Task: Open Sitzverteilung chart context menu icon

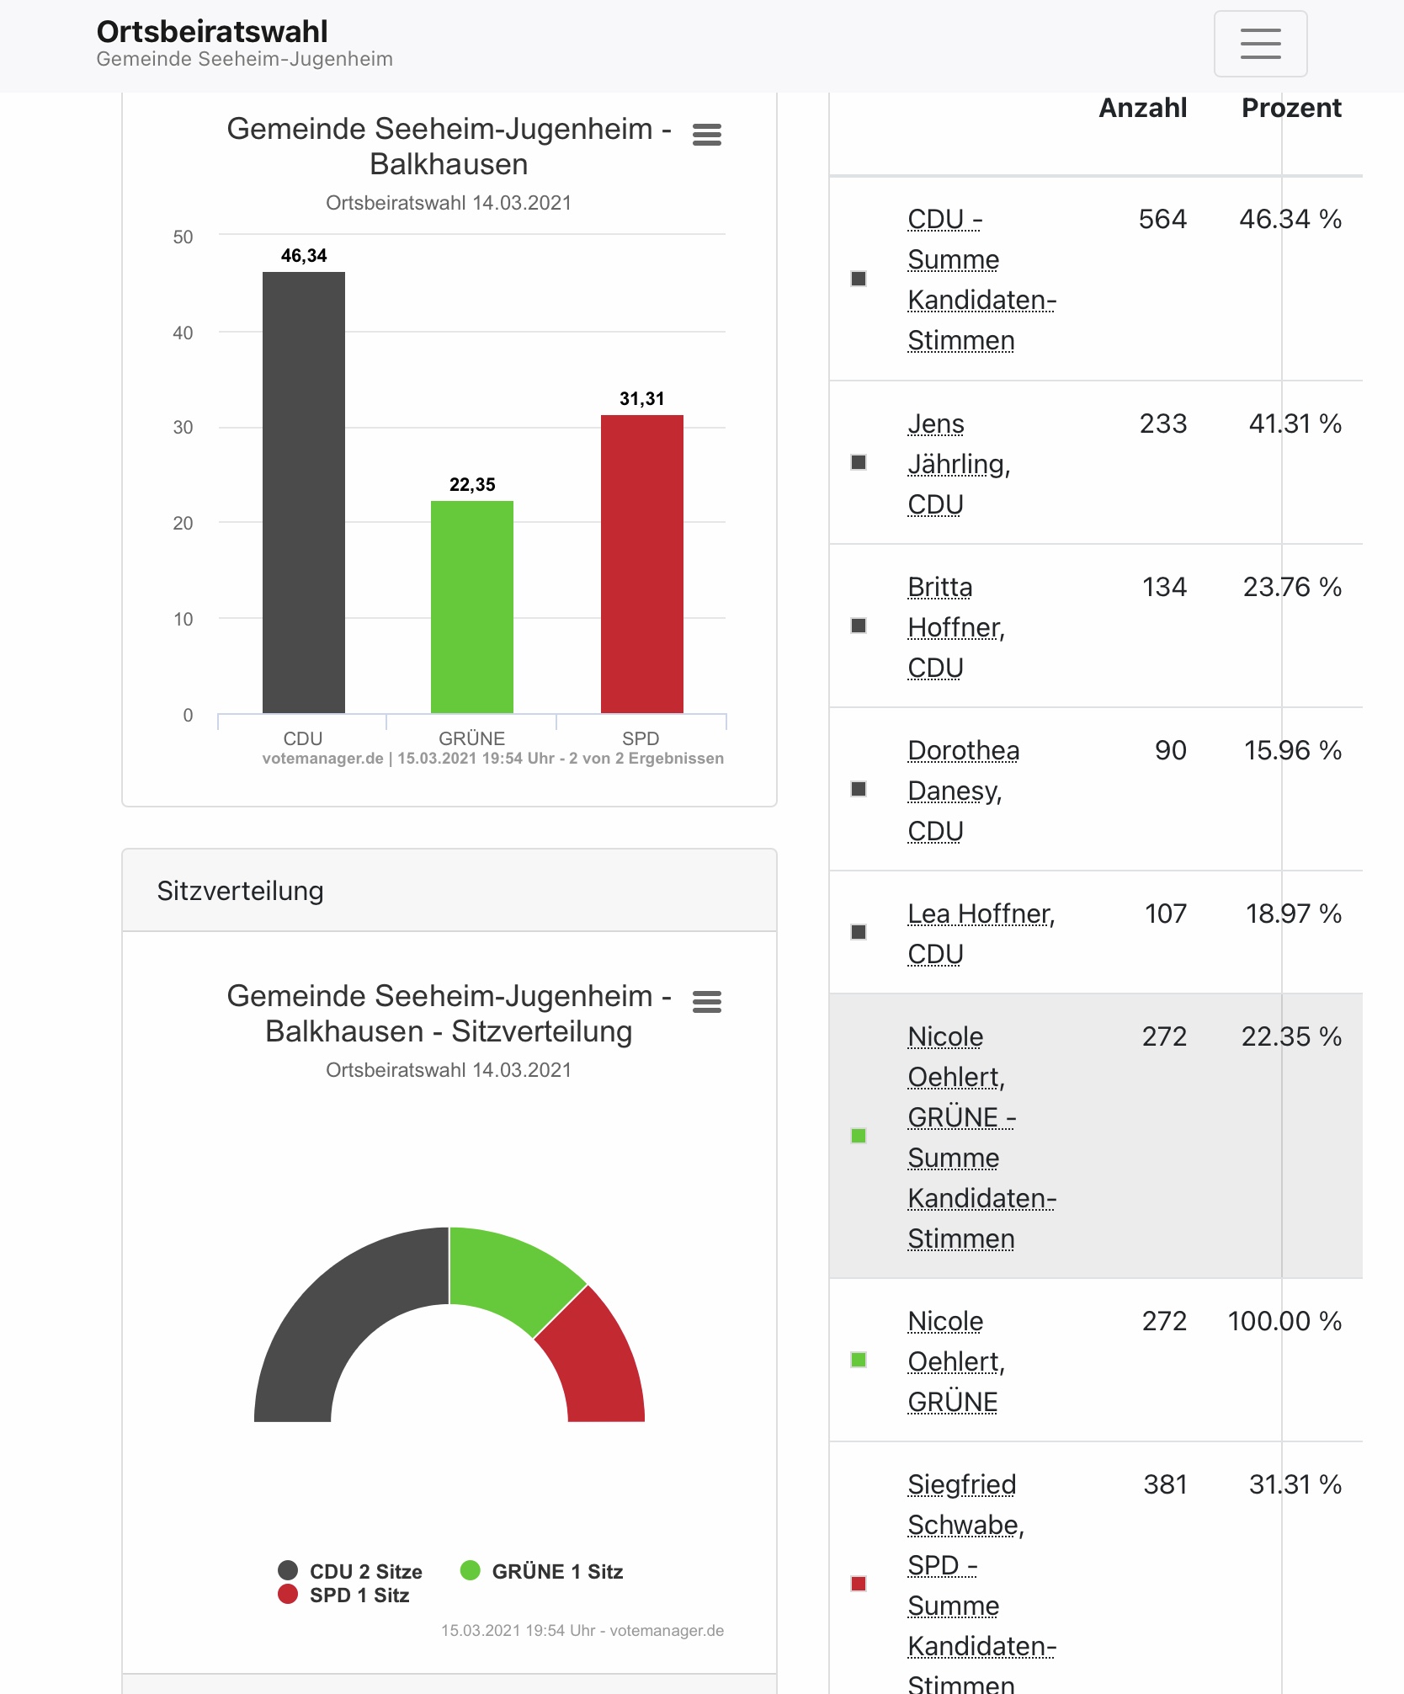Action: (x=707, y=1002)
